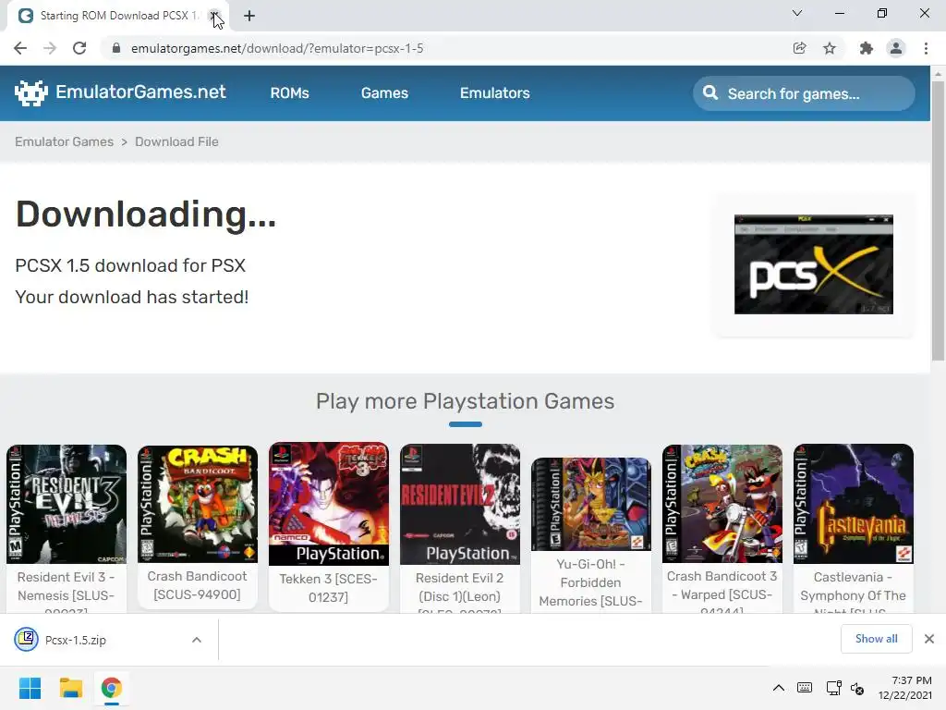Expand options chevron for Pcsx-1.5.zip

(197, 640)
